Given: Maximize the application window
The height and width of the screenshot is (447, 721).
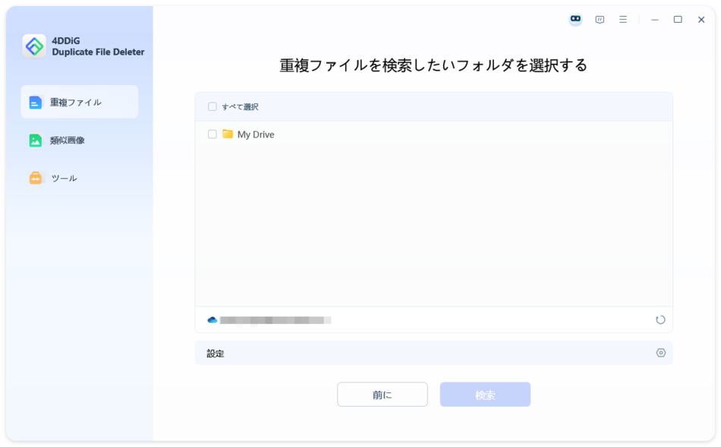Looking at the screenshot, I should tap(678, 19).
